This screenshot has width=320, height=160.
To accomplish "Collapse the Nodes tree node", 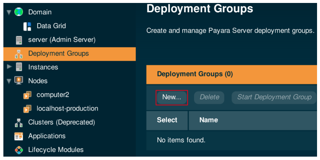I will click(x=9, y=81).
